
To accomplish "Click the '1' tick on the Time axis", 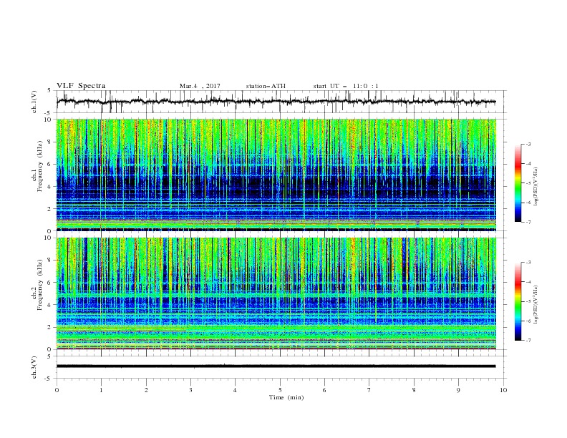I will (x=101, y=390).
